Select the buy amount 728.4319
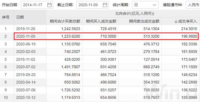Viewport: 200px width, 102px height. pyautogui.click(x=108, y=29)
